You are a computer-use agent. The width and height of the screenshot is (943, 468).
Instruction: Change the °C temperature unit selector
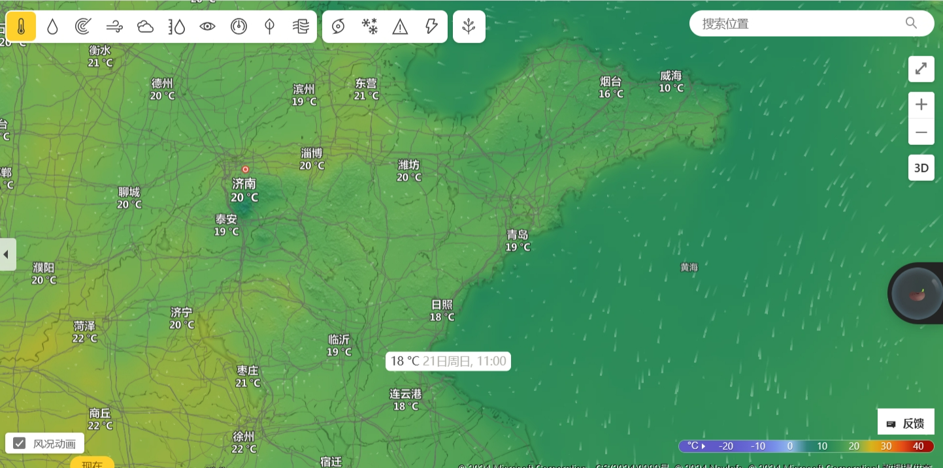pyautogui.click(x=697, y=446)
